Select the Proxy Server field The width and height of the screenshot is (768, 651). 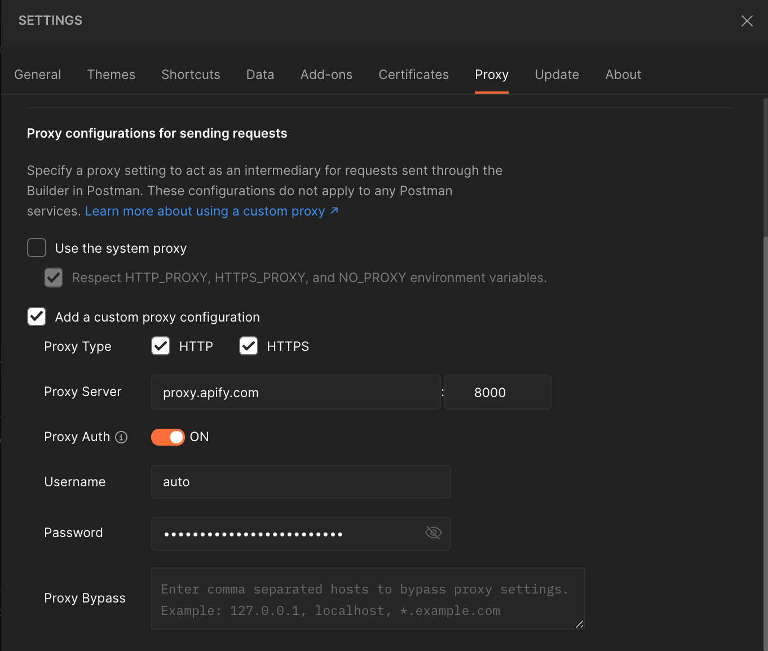(295, 392)
